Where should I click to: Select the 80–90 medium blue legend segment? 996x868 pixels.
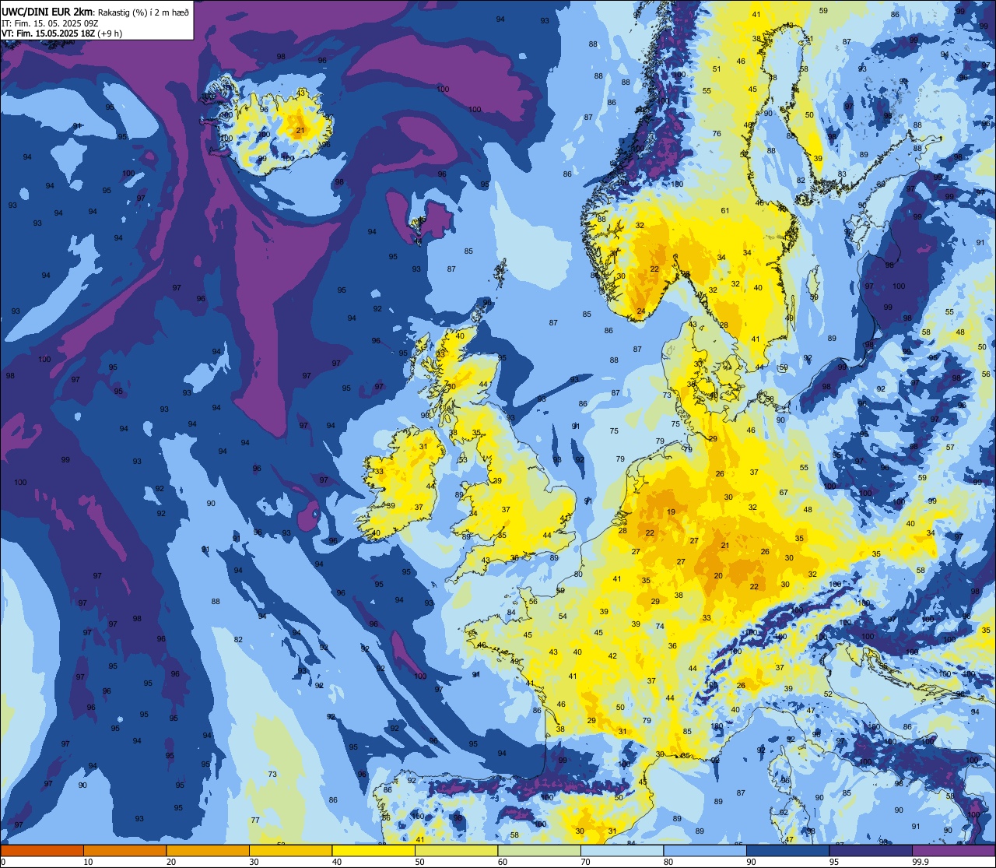705,850
